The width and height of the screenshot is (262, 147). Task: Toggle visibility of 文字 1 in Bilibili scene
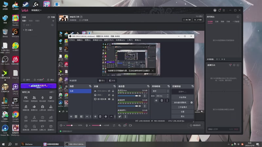coord(52,25)
